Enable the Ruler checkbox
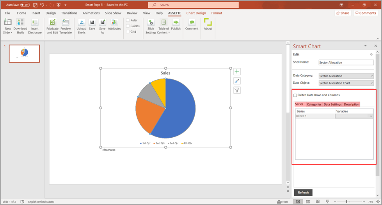This screenshot has width=382, height=205. tap(128, 20)
